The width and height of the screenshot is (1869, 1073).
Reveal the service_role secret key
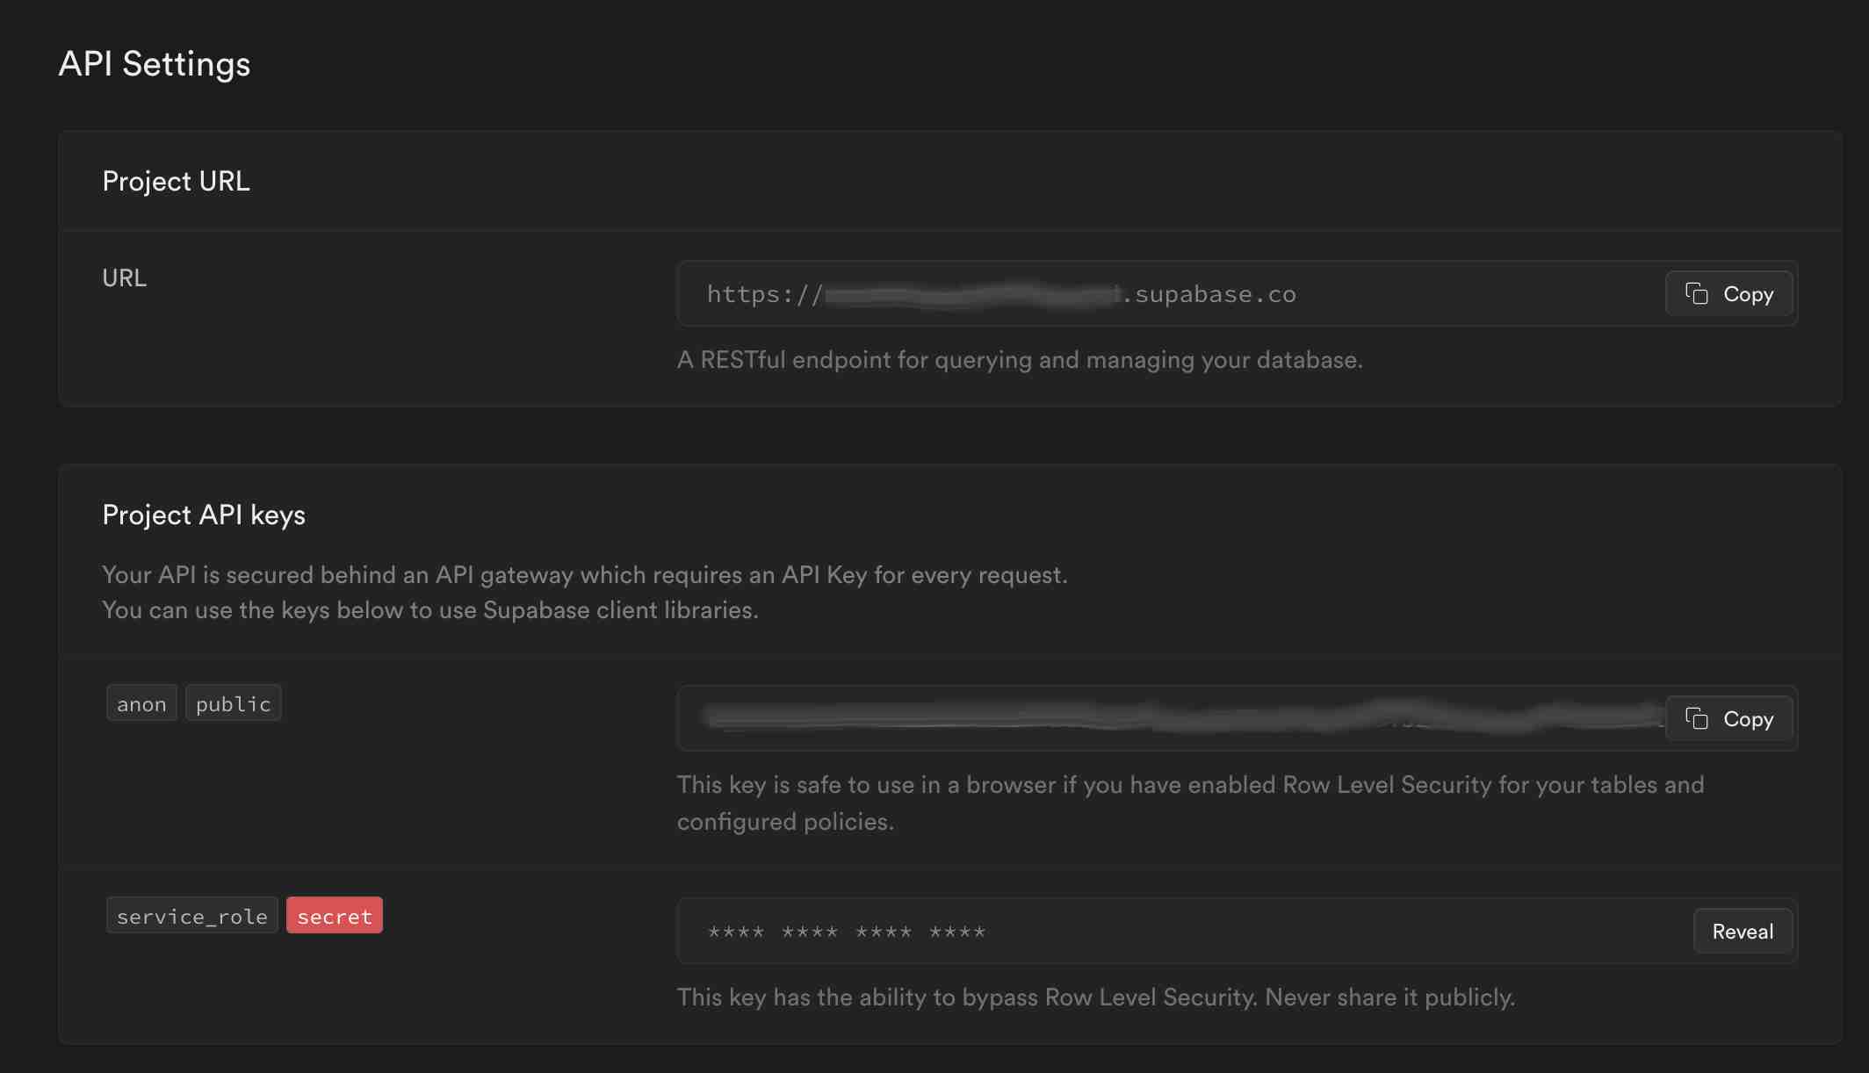[1742, 932]
